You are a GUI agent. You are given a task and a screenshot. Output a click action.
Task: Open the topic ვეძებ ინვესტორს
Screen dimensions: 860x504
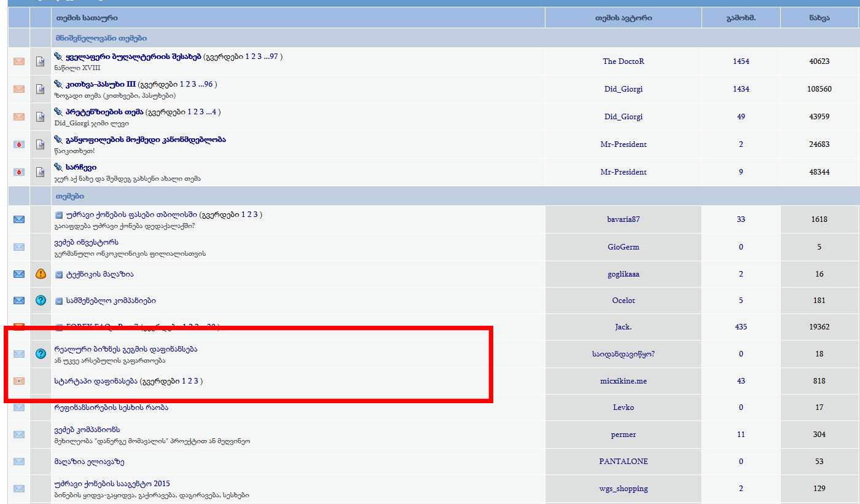(x=86, y=242)
